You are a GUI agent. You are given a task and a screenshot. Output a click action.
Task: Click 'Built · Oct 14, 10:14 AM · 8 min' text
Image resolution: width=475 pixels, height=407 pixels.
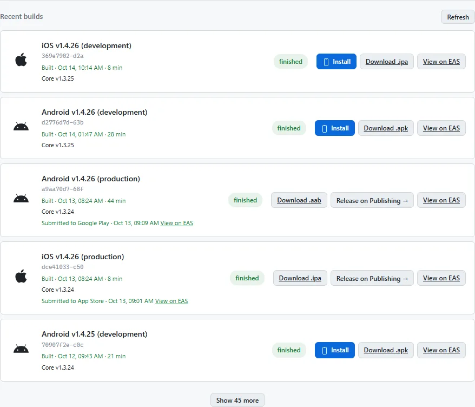(x=82, y=68)
